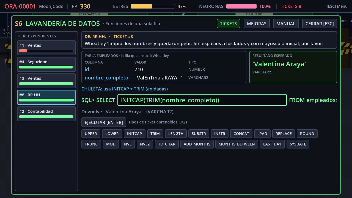This screenshot has height=198, width=352.
Task: Insert the ADD_MONTHS function
Action: pyautogui.click(x=197, y=144)
